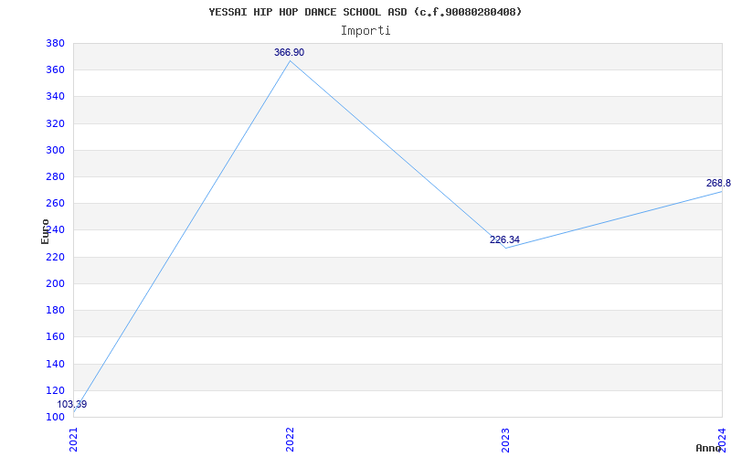Click the 2024 x-axis label

pos(722,440)
